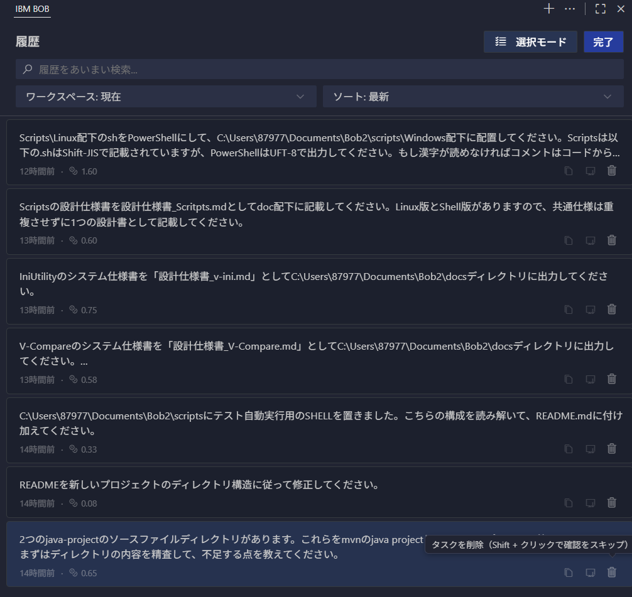Open the ソート: 最新 sort dropdown

[473, 97]
